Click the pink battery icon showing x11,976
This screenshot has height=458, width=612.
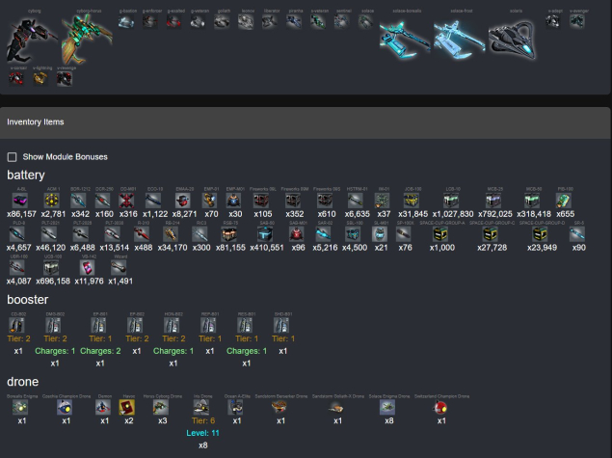point(87,267)
